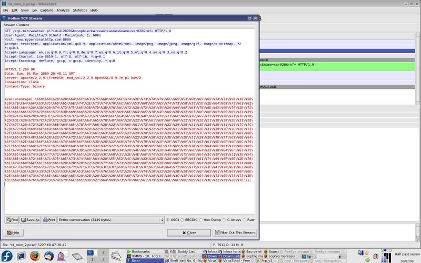Switch to virtual desktop 2 in pager

[x=103, y=252]
